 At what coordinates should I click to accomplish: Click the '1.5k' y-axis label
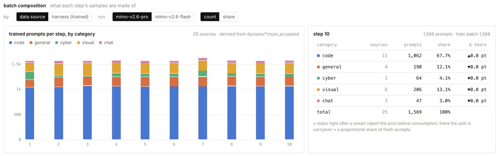(x=16, y=64)
